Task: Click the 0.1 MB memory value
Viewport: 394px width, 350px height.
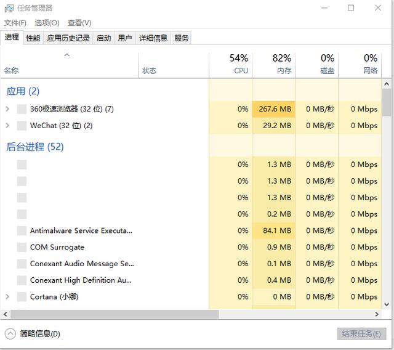Action: click(x=279, y=264)
